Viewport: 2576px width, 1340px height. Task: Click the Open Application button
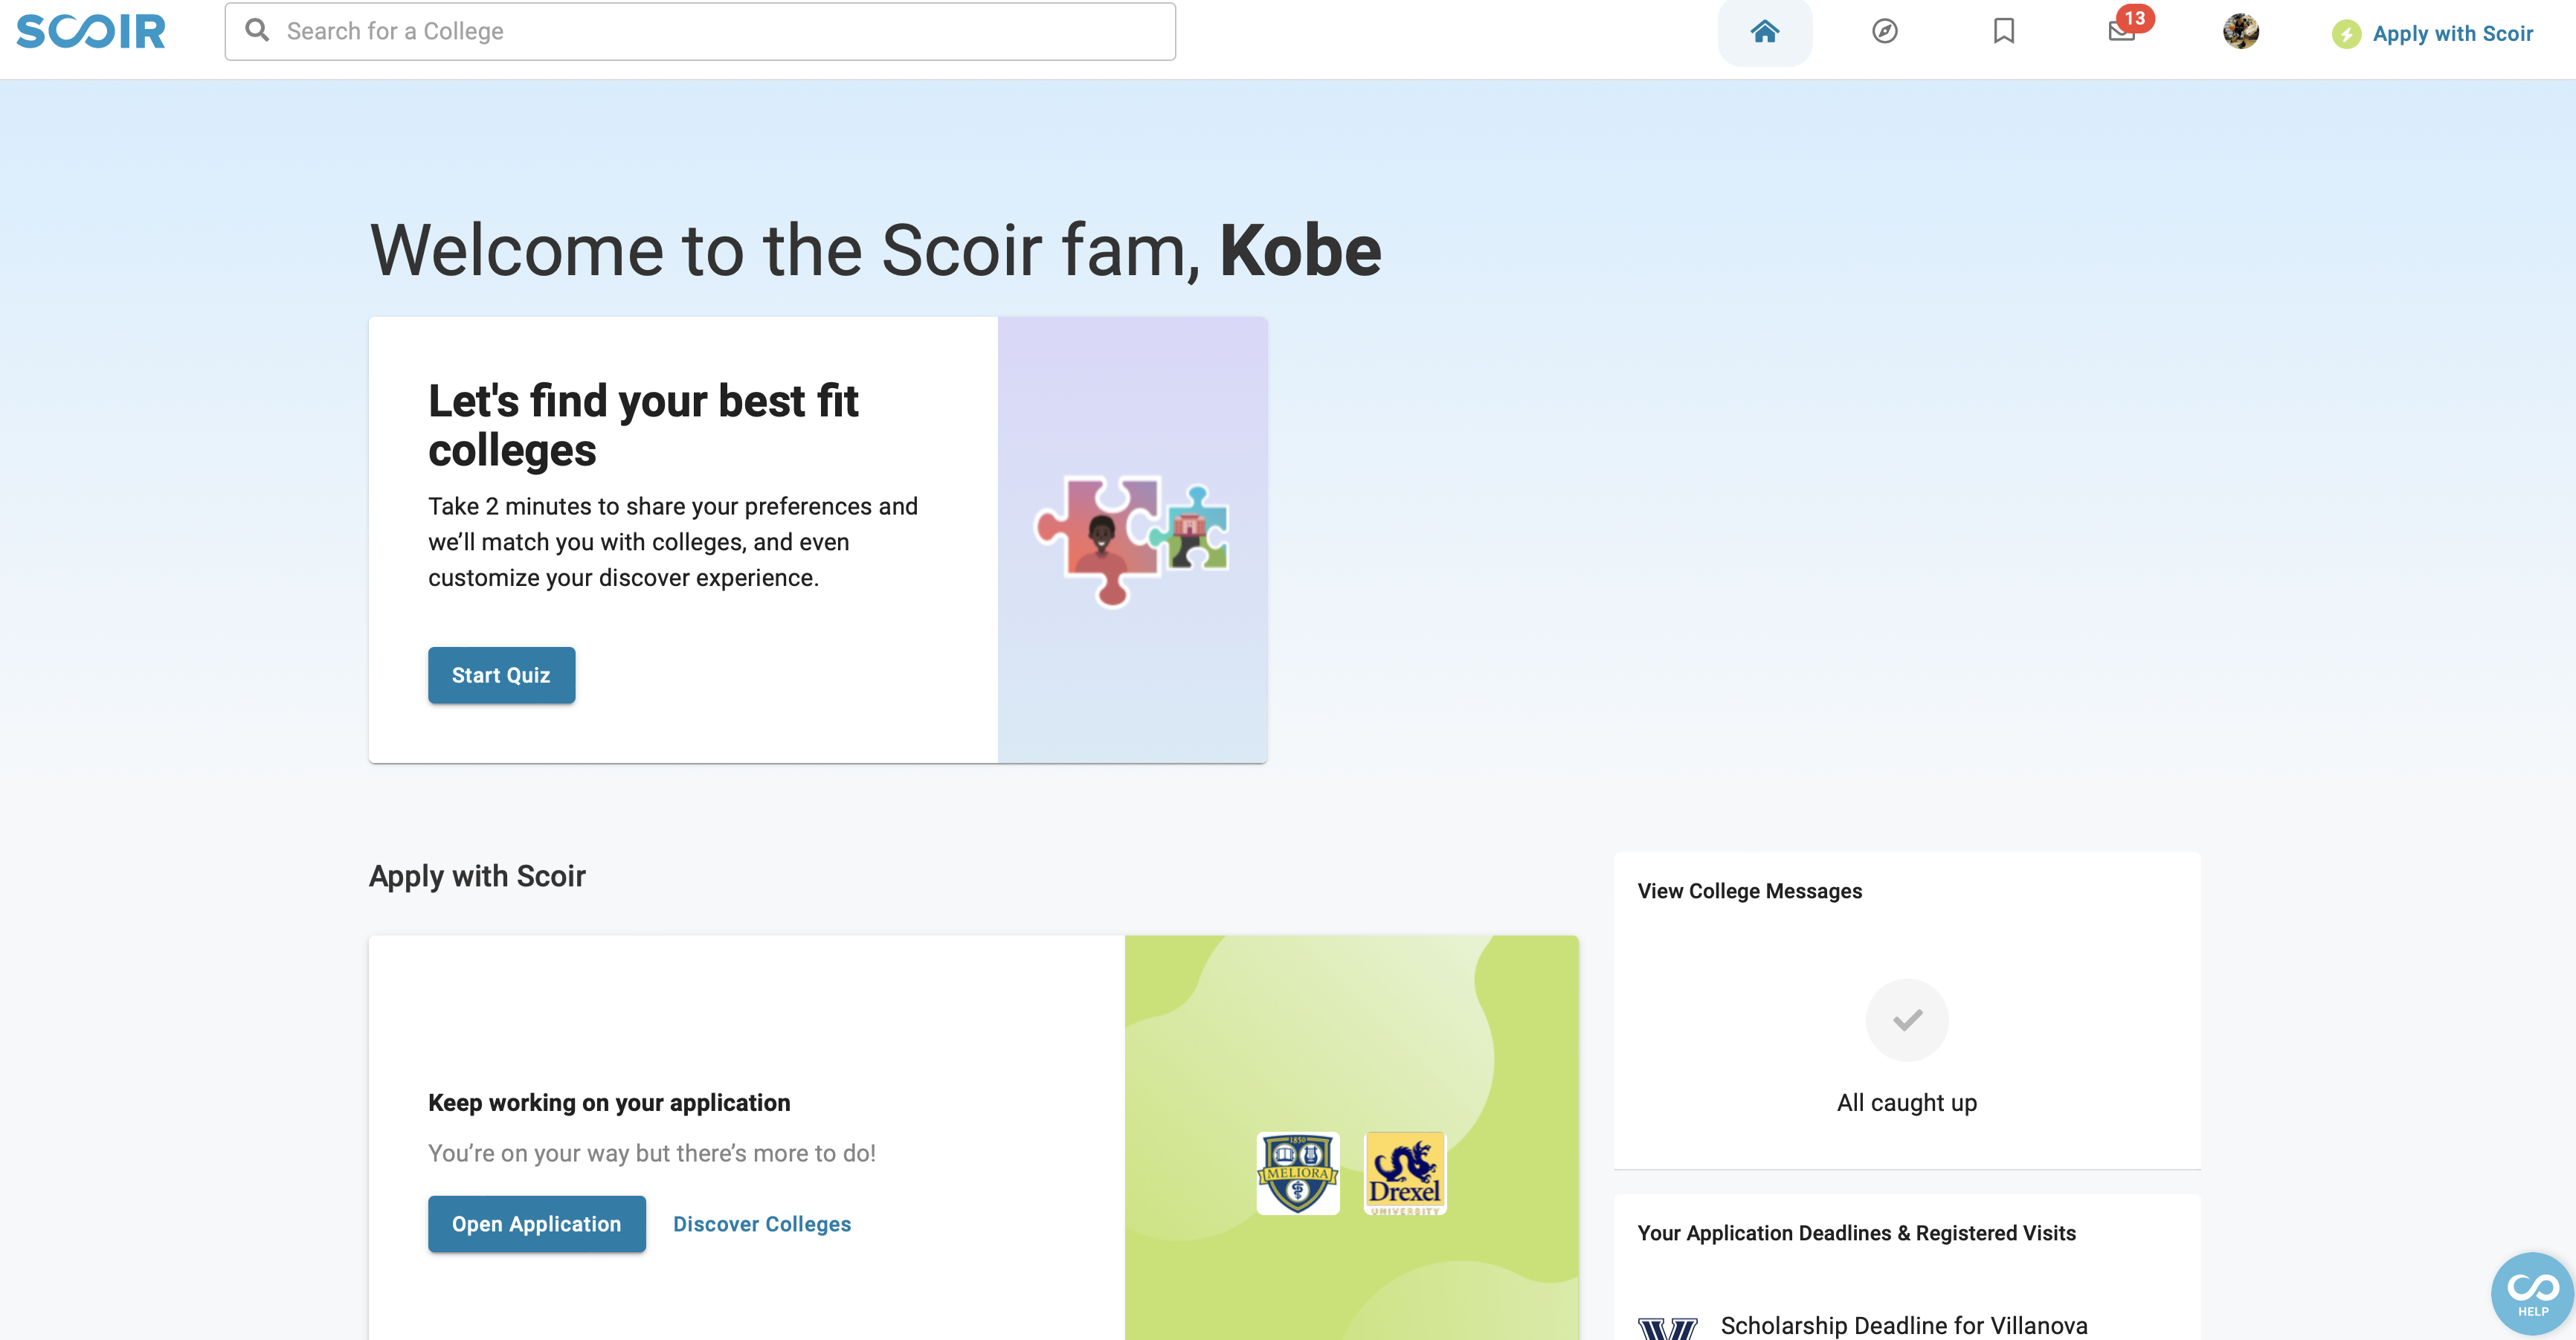click(536, 1223)
